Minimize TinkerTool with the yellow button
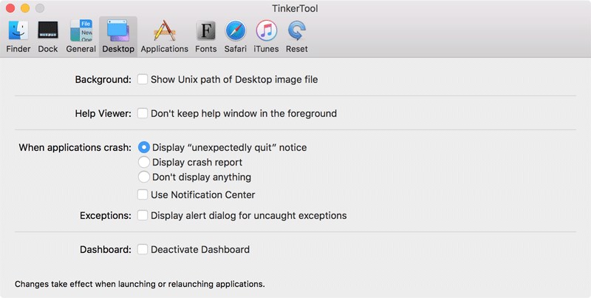 (x=25, y=8)
